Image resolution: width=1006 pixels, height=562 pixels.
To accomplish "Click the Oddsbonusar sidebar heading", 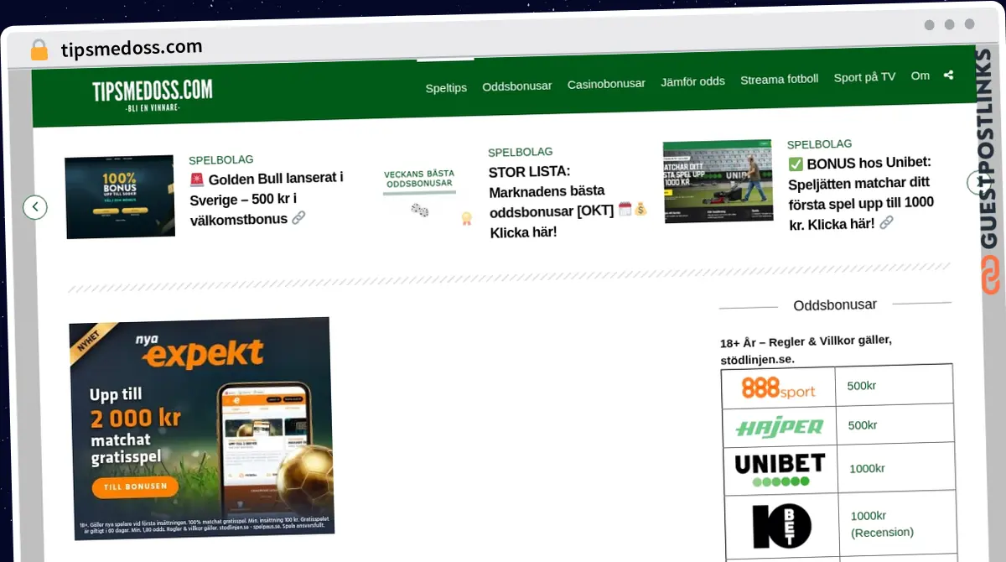I will (835, 305).
